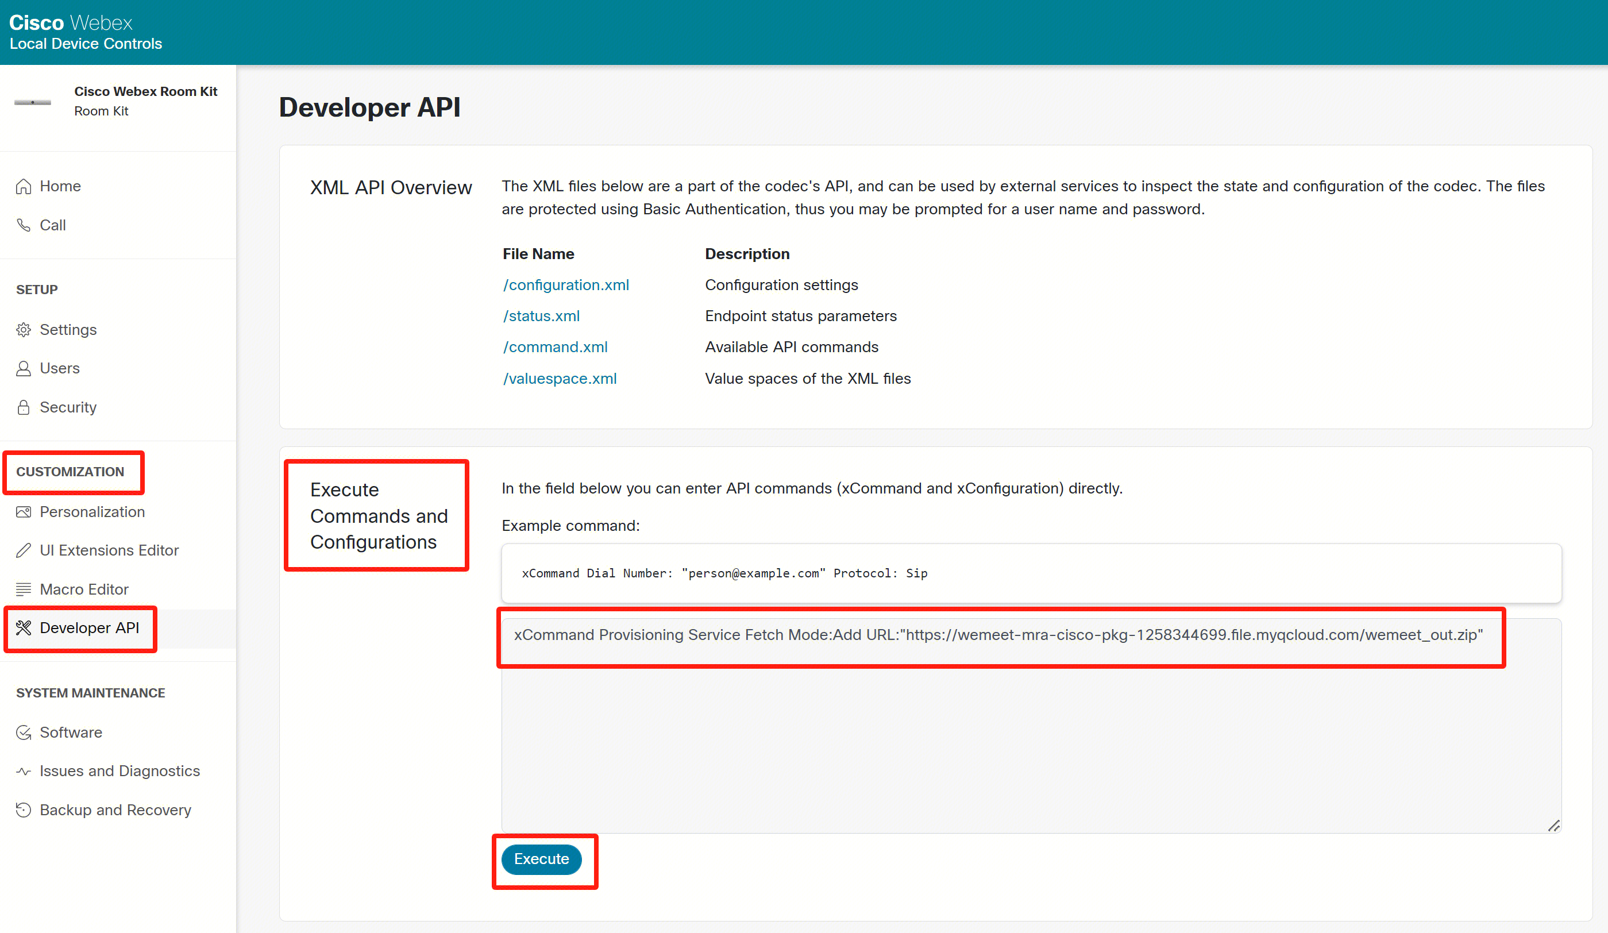
Task: Click the XML API Overview heading
Action: 391,188
